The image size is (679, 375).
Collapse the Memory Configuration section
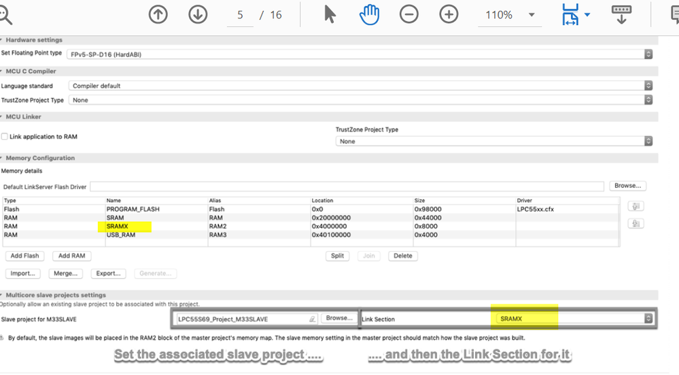click(2, 158)
